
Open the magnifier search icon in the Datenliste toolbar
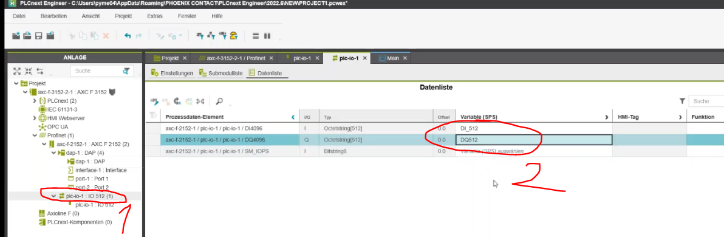(x=220, y=101)
